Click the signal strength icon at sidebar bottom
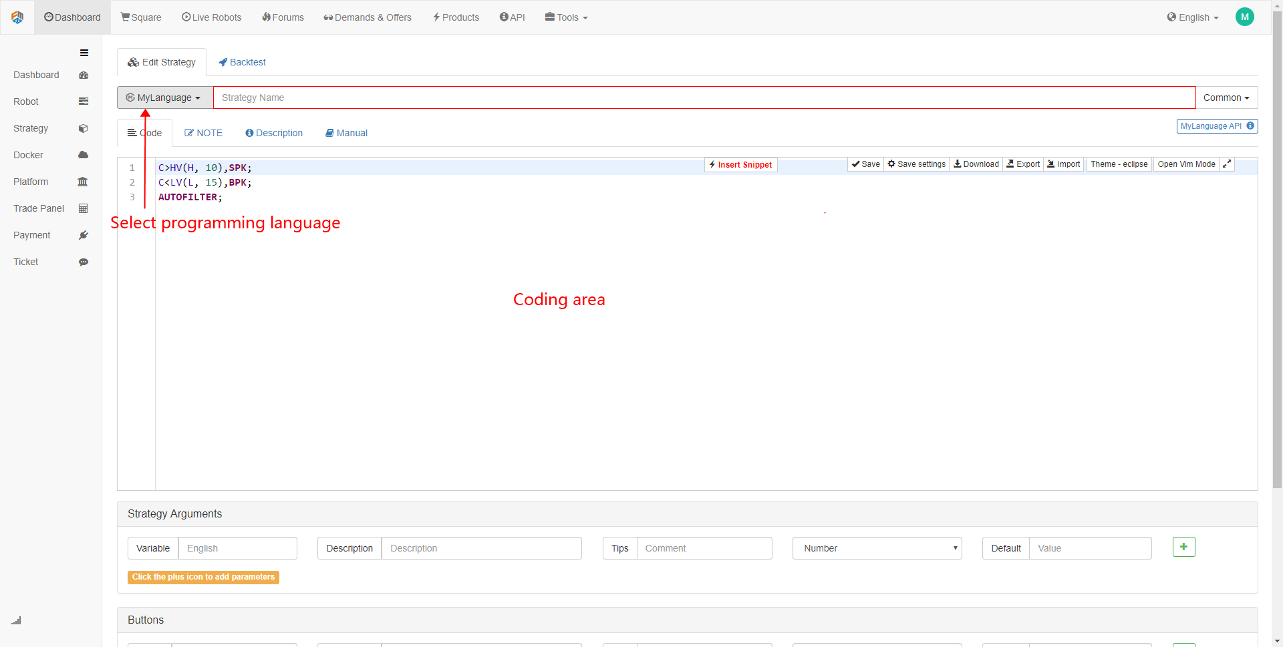This screenshot has width=1283, height=647. coord(16,620)
